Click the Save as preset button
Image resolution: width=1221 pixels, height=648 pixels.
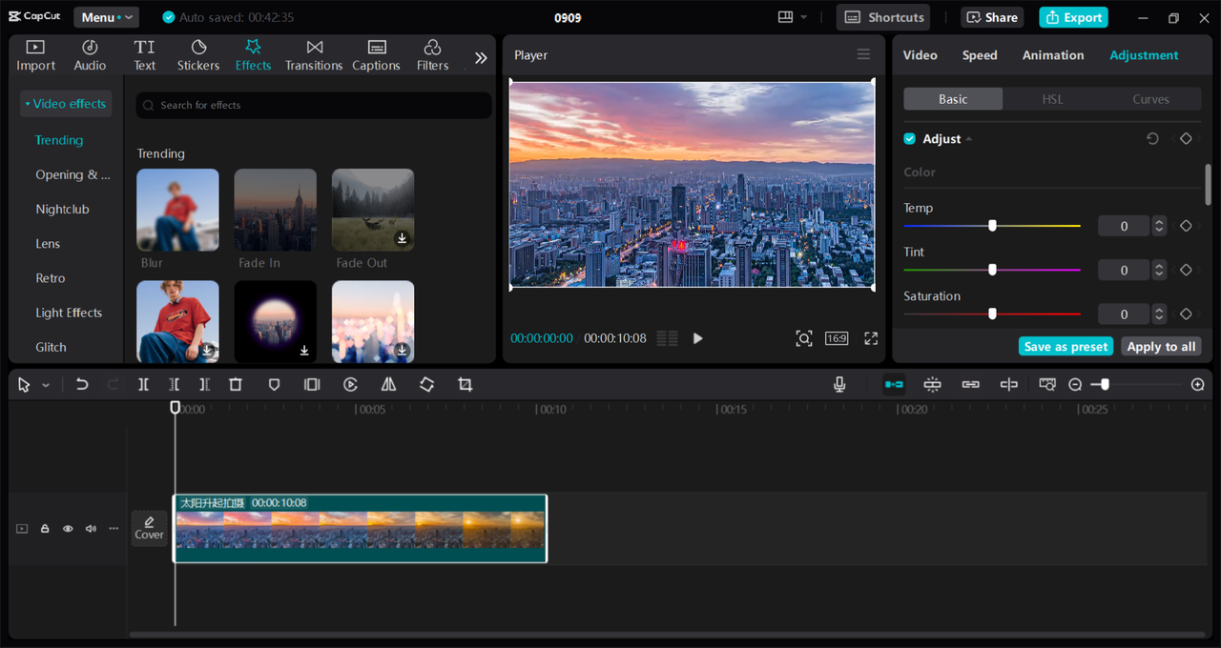click(x=1066, y=347)
